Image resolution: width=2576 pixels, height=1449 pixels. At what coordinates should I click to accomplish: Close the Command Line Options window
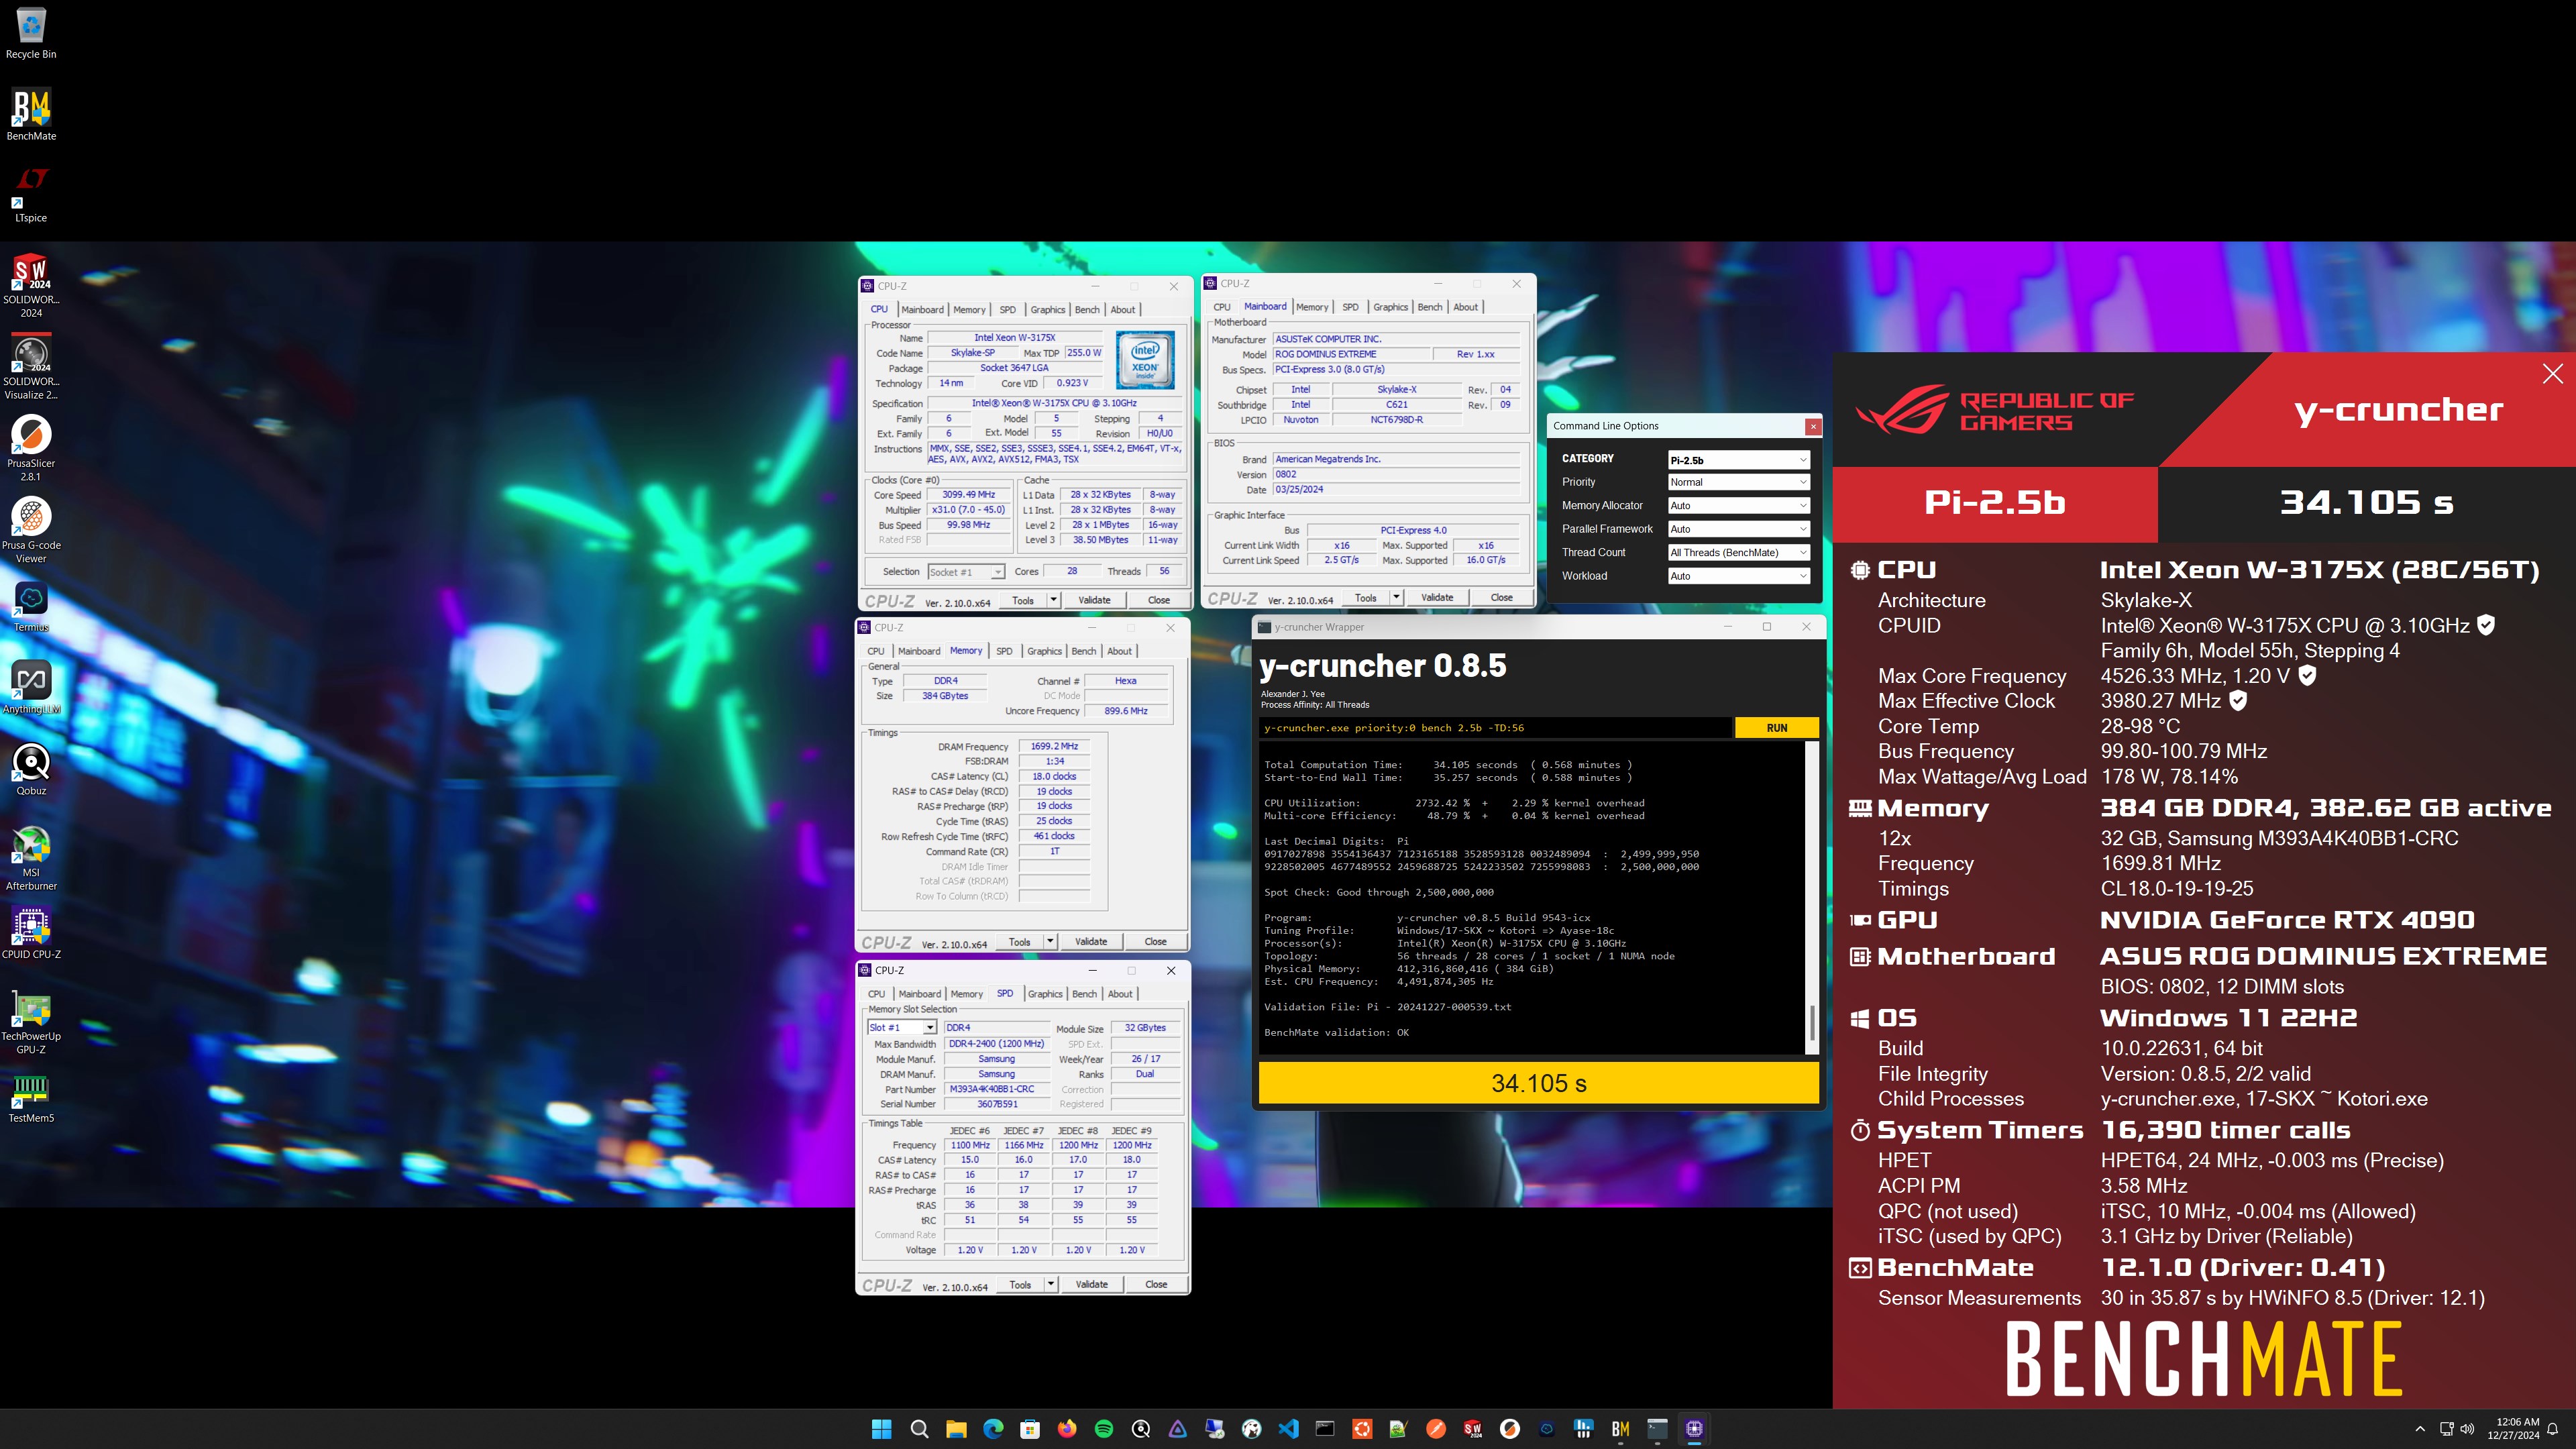[1812, 427]
